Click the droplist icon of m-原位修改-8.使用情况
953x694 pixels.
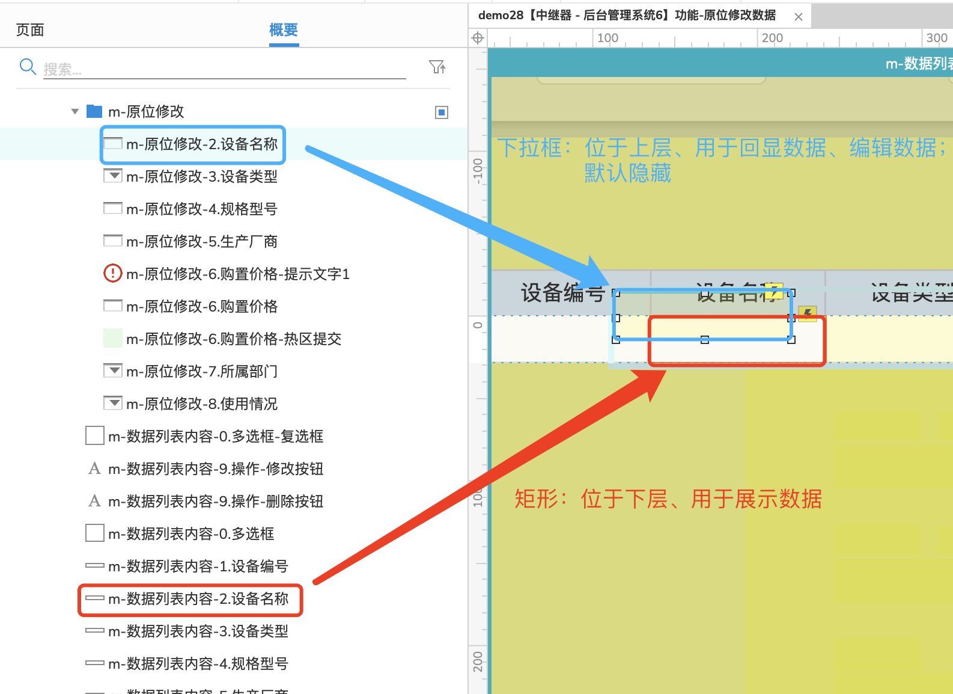point(113,403)
